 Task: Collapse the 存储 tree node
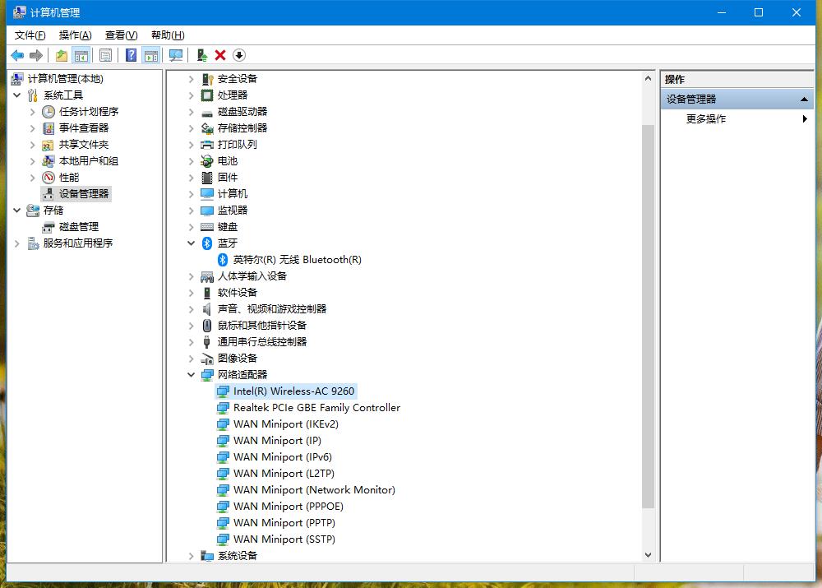(17, 211)
